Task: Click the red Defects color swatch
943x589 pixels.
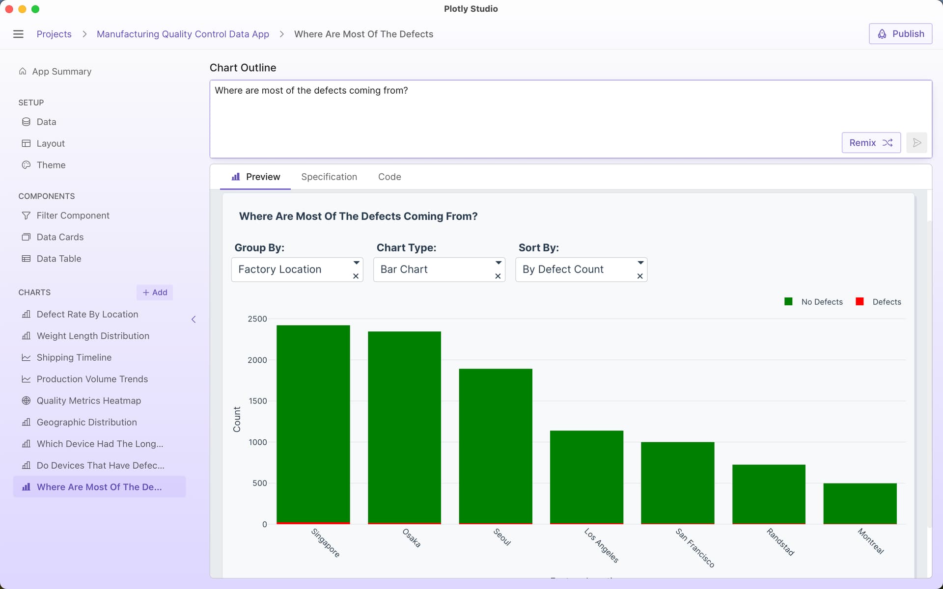Action: point(860,302)
